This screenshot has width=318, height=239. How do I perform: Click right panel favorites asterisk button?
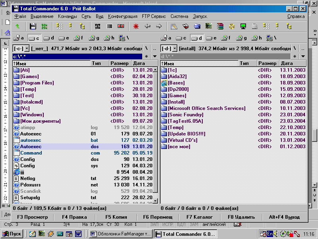[295, 56]
